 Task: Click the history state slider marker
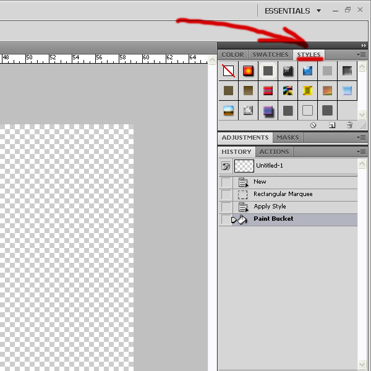click(x=234, y=220)
